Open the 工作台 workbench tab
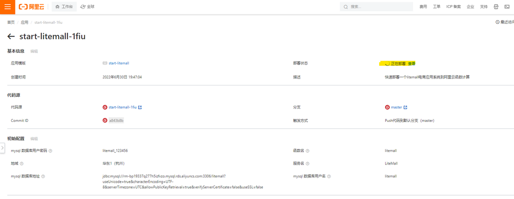The height and width of the screenshot is (199, 514). 64,7
